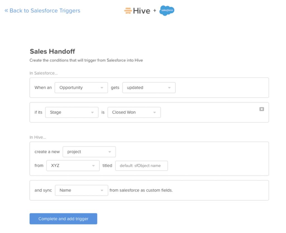Click the Salesforce cloud logo
The height and width of the screenshot is (233, 286).
coord(166,11)
